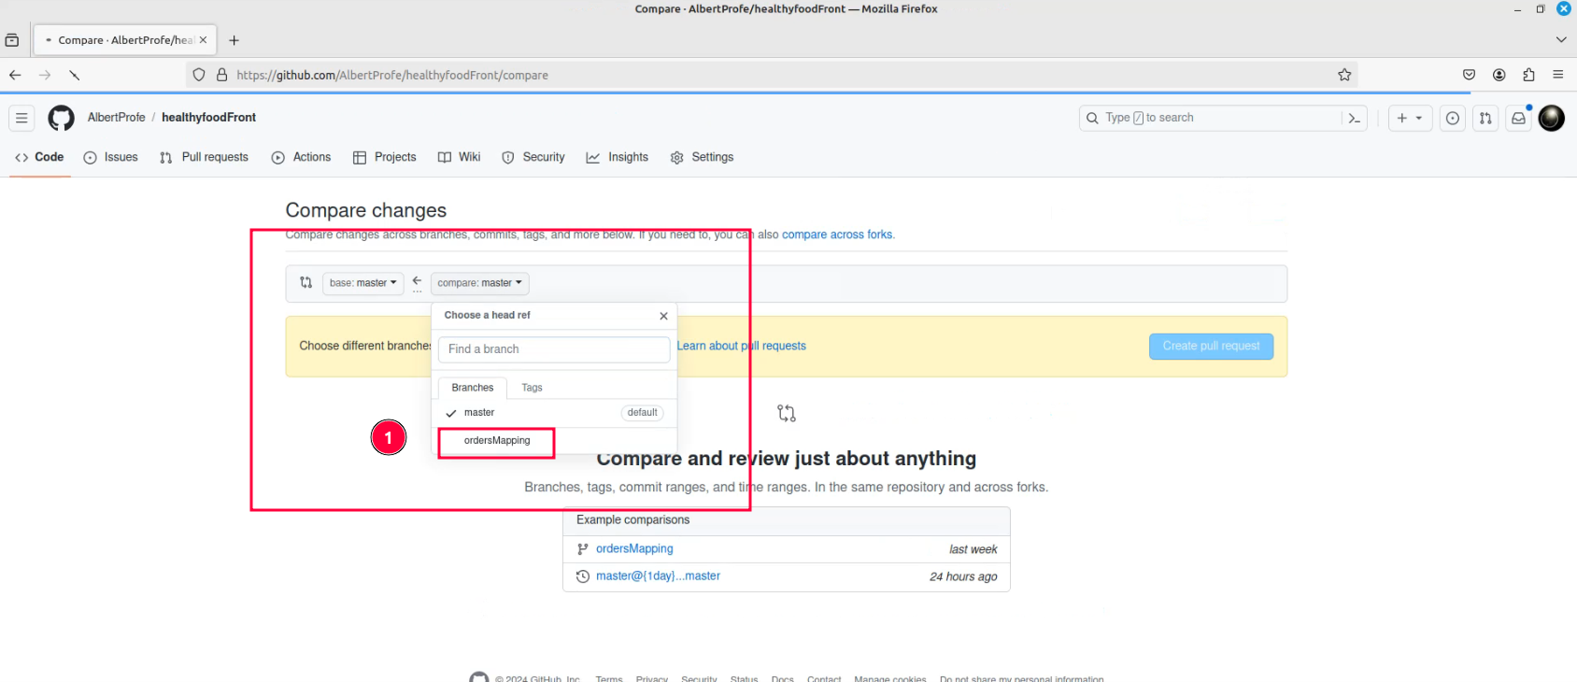Open a new browser tab
The width and height of the screenshot is (1577, 682).
coord(234,40)
